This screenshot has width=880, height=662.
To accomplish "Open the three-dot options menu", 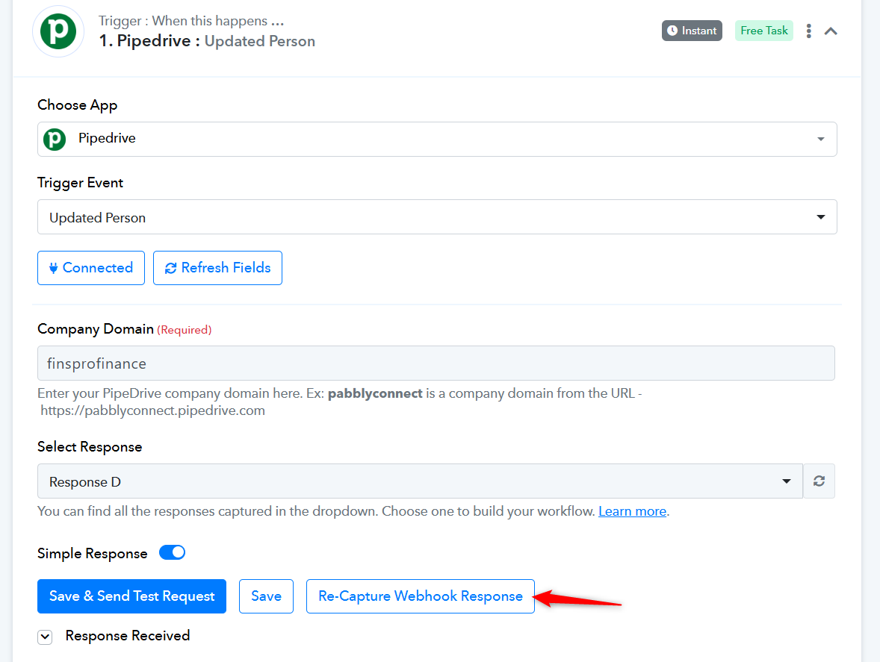I will tap(809, 31).
